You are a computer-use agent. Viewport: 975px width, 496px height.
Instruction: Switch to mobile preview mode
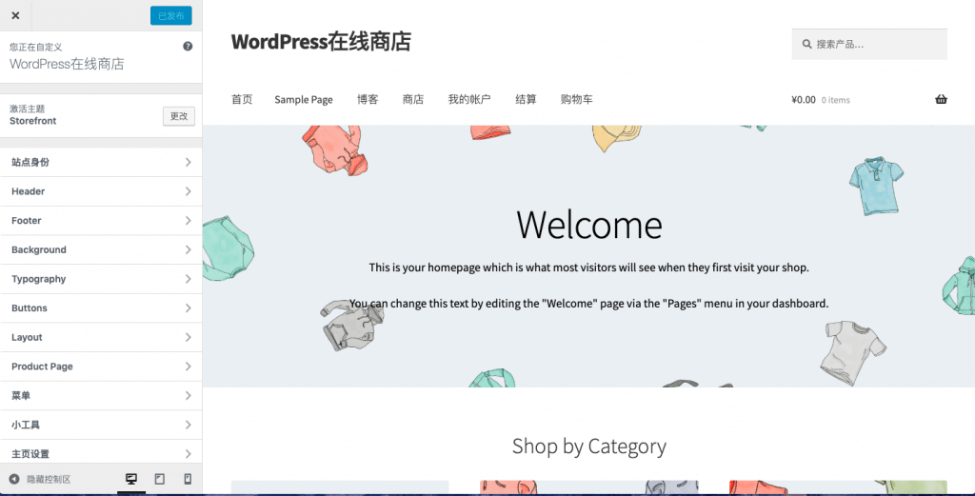tap(188, 479)
